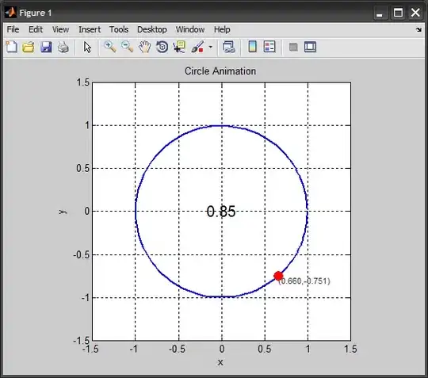
Task: Show plot tools and dock figure
Action: coord(311,47)
